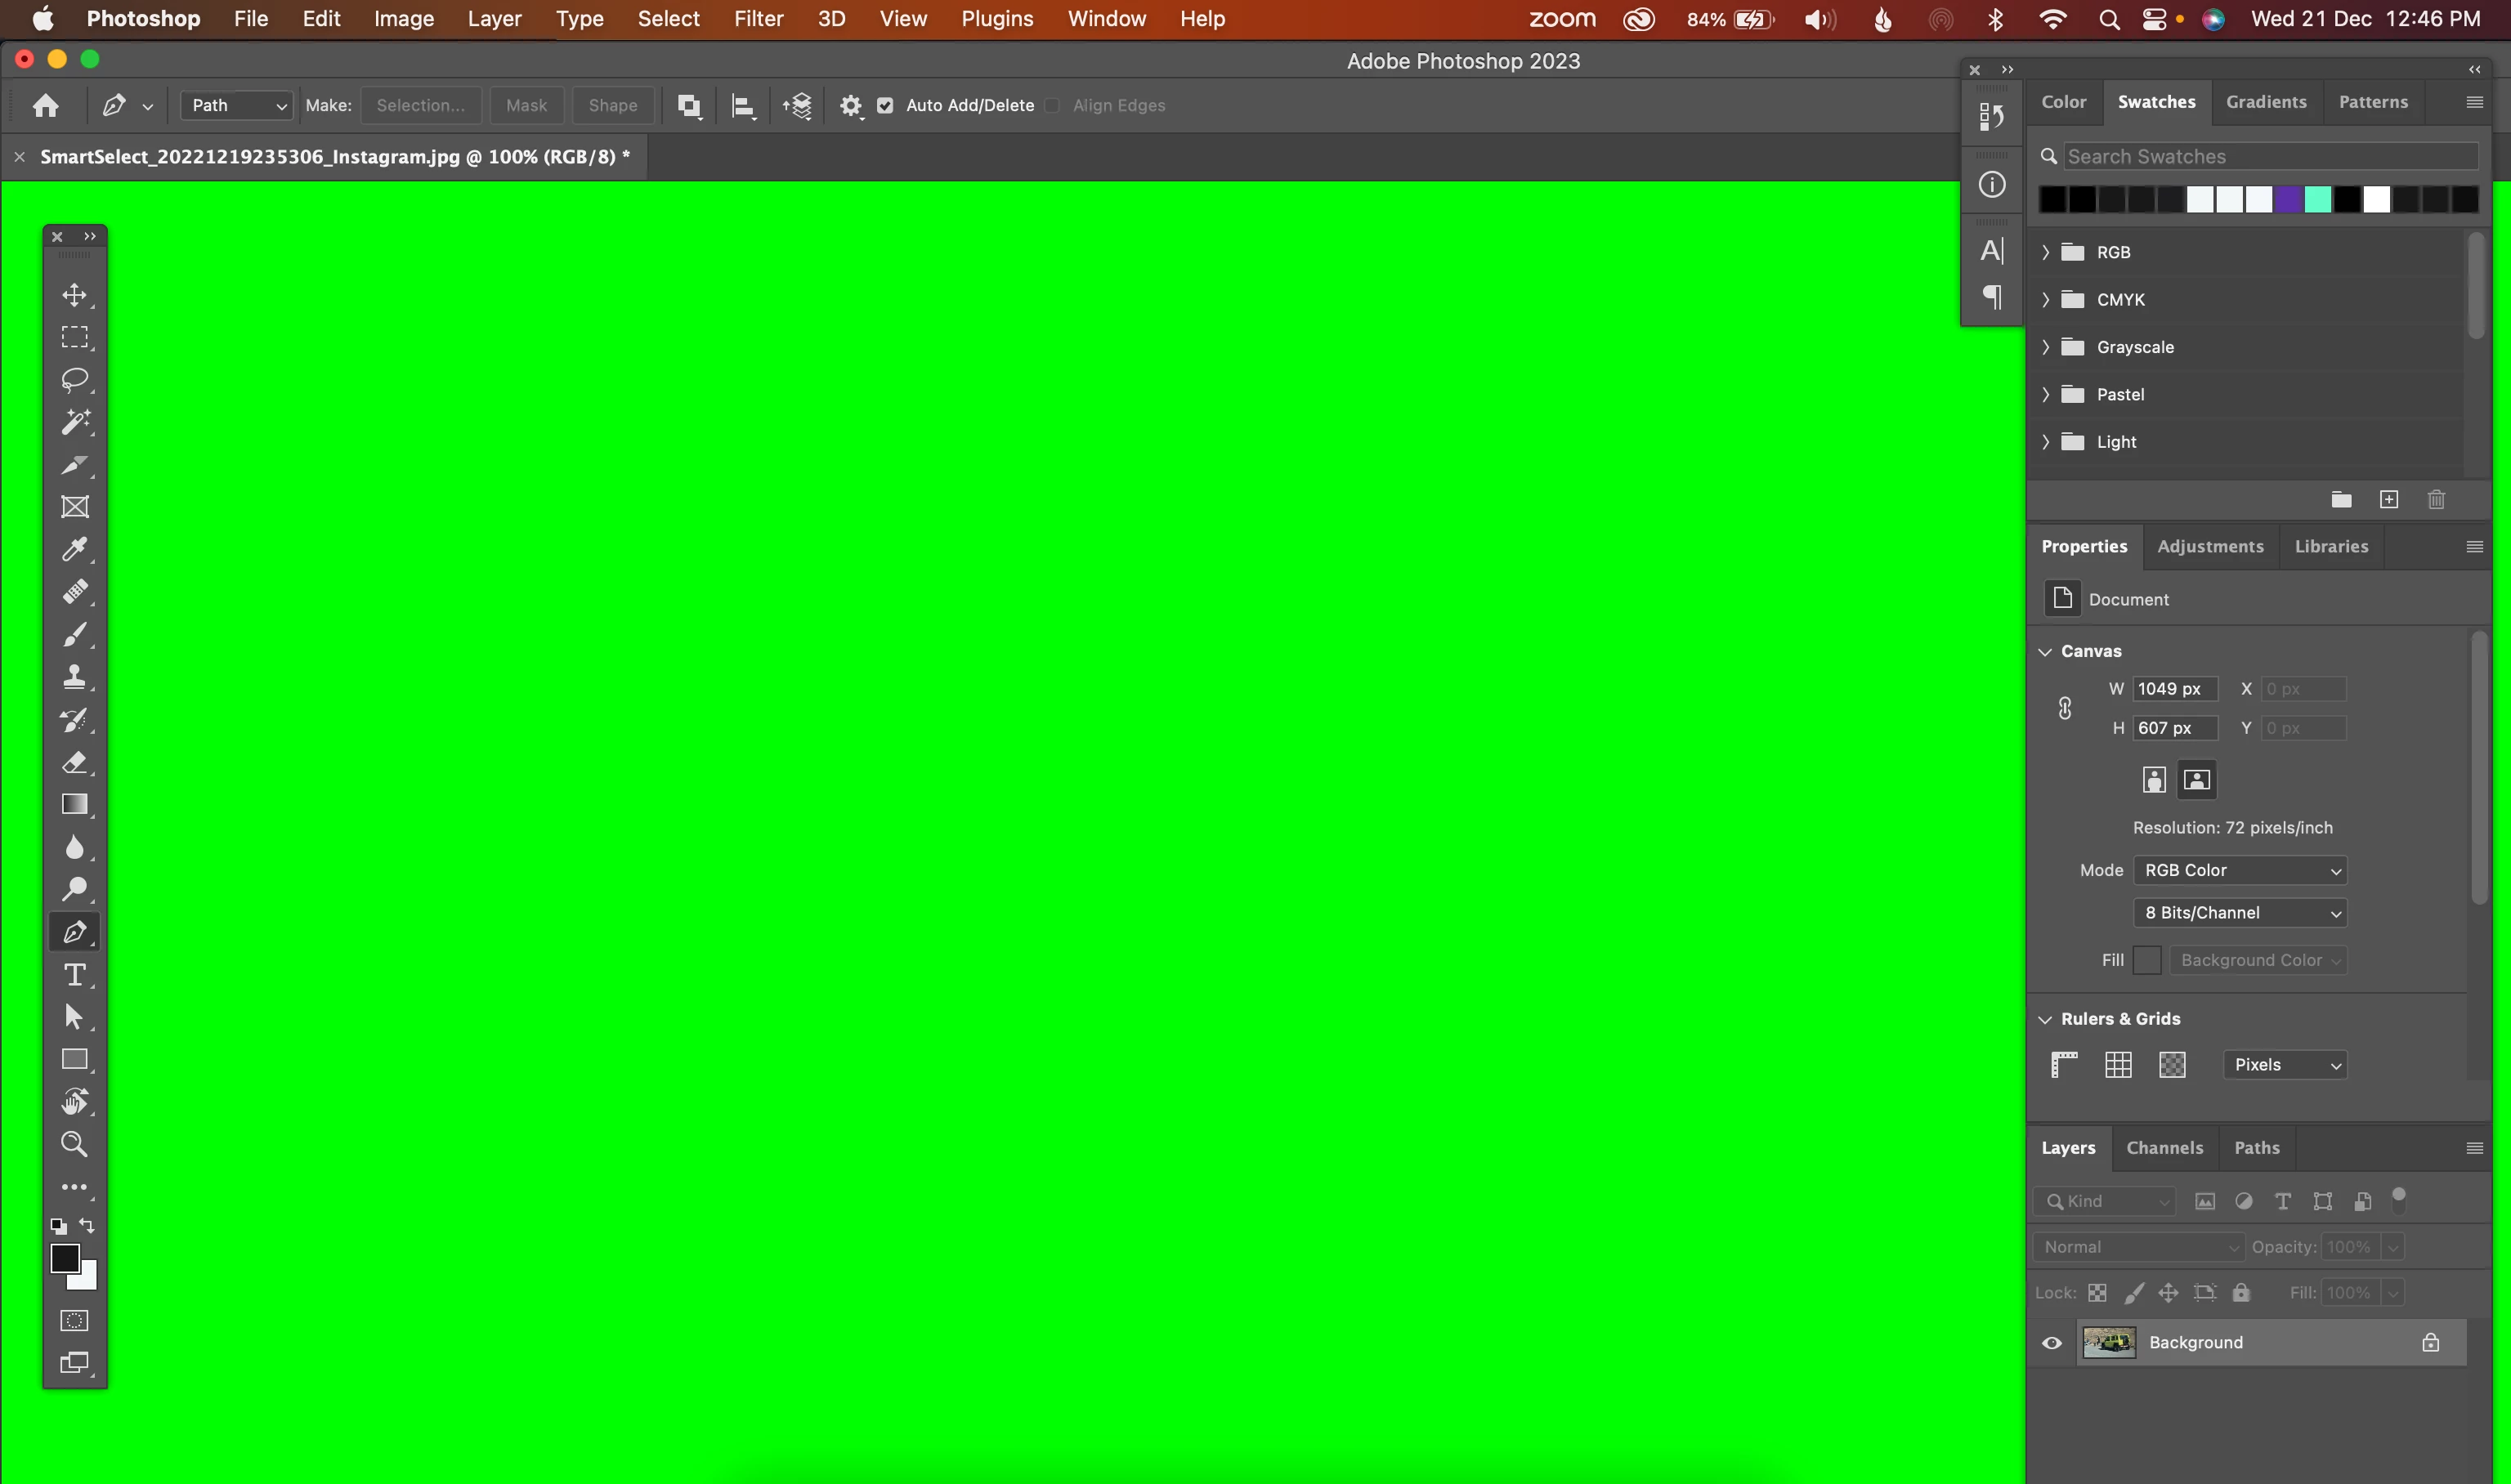Select the Horizontal Type tool

(75, 975)
